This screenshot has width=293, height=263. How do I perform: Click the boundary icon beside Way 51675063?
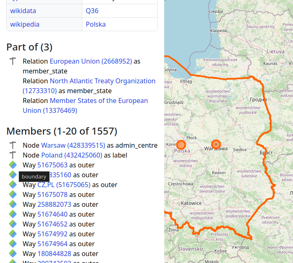(x=13, y=165)
